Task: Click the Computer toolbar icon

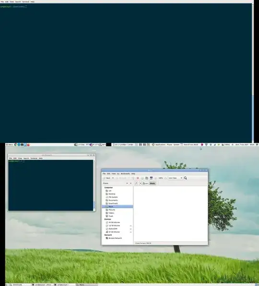Action: [151, 178]
